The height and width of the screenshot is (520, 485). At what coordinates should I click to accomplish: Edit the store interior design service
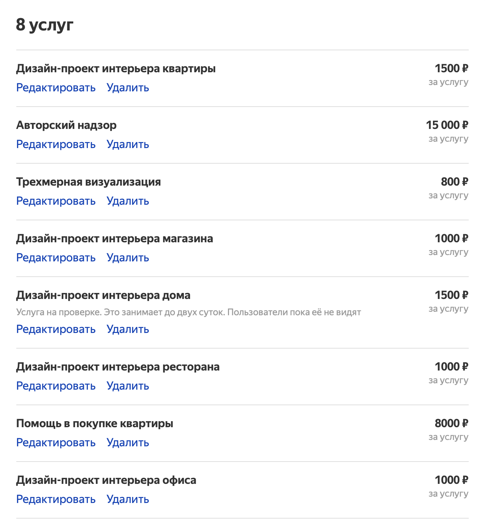(x=56, y=258)
